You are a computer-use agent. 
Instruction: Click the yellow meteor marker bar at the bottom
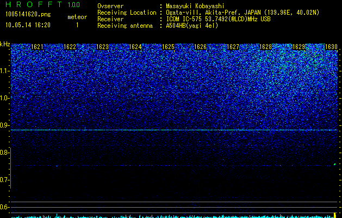pos(335,215)
